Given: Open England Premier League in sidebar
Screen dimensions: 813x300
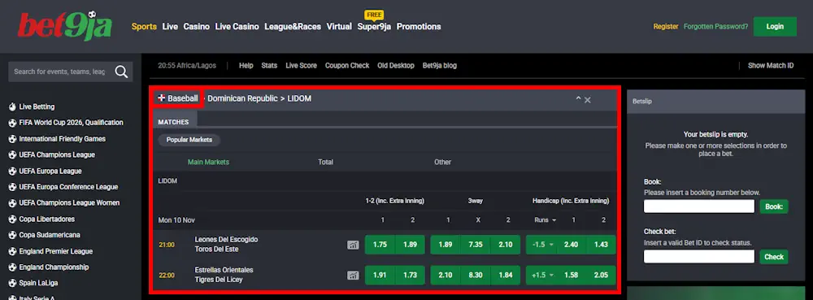Looking at the screenshot, I should (x=56, y=251).
